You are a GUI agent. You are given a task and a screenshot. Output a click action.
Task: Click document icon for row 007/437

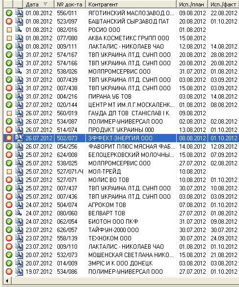tap(19, 188)
